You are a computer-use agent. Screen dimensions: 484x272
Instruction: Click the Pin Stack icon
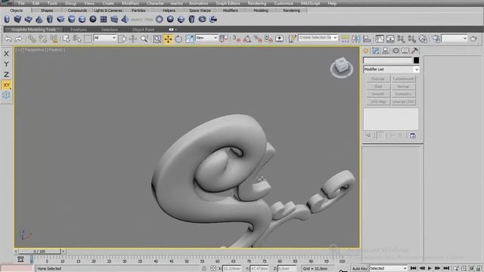click(368, 136)
